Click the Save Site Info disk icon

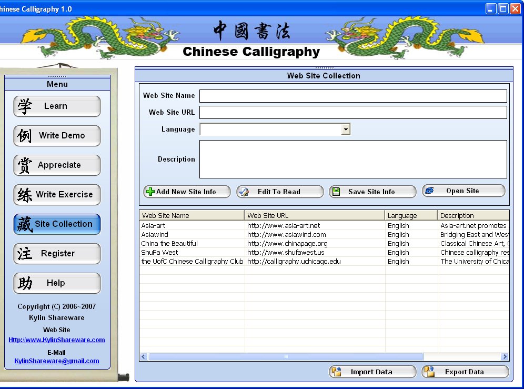click(x=336, y=192)
